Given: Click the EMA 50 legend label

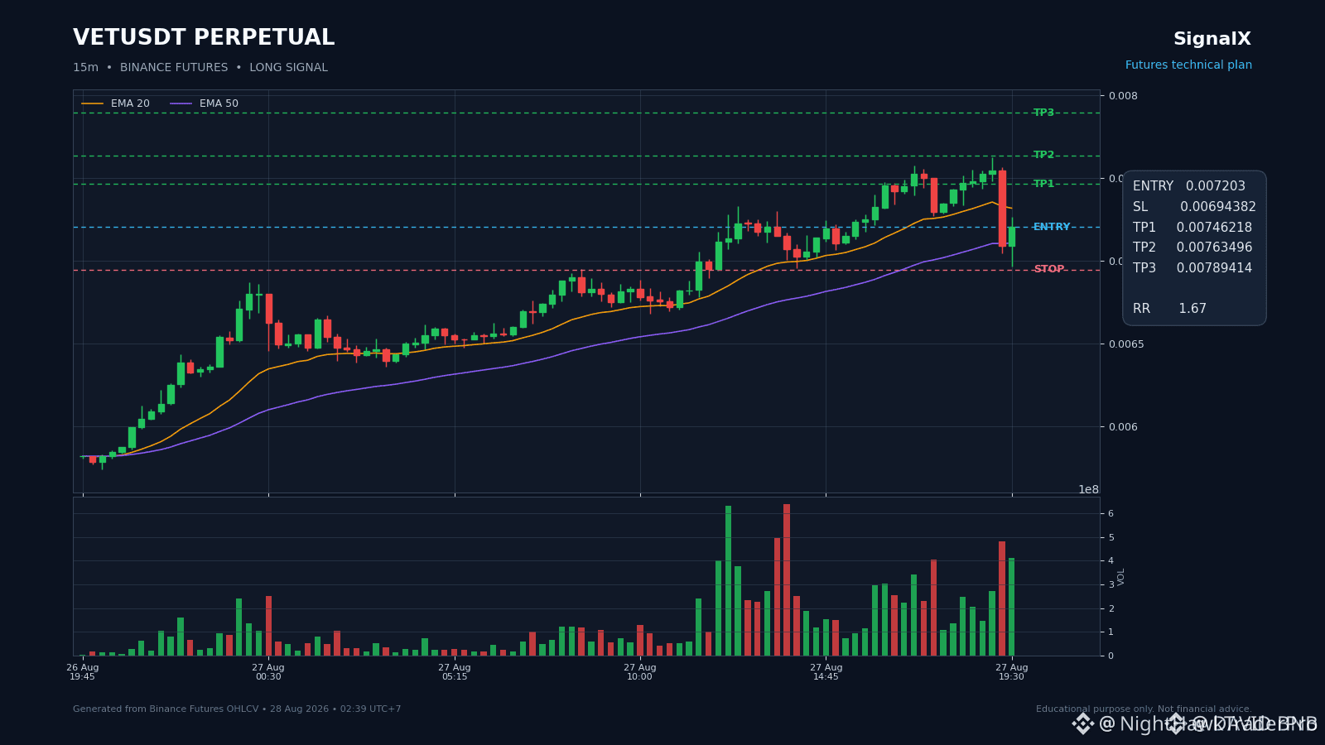Looking at the screenshot, I should tap(219, 103).
